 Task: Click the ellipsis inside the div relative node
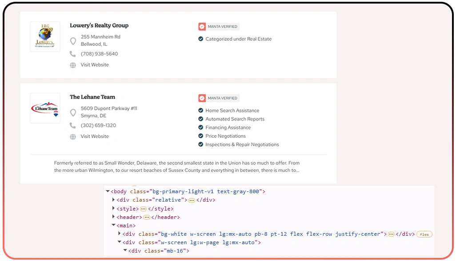(x=192, y=200)
